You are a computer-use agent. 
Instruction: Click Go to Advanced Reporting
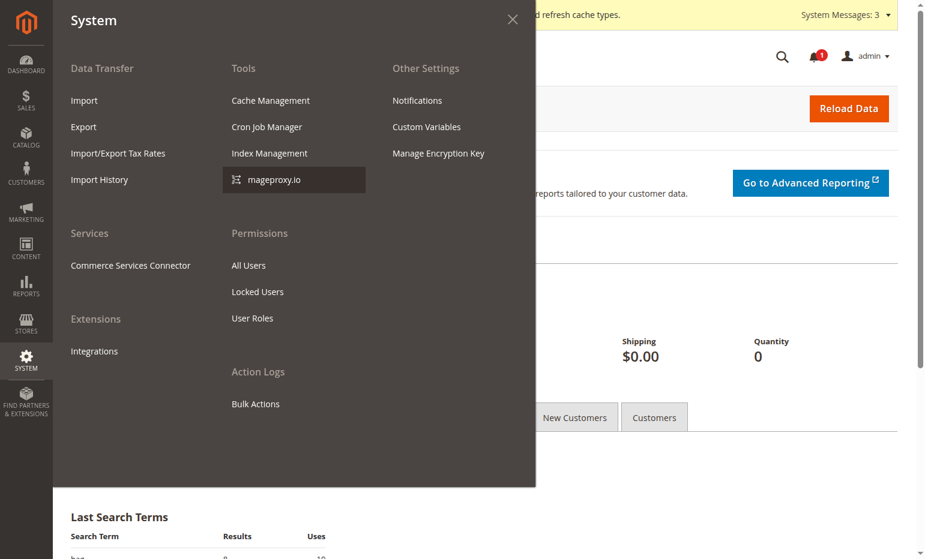(x=810, y=183)
